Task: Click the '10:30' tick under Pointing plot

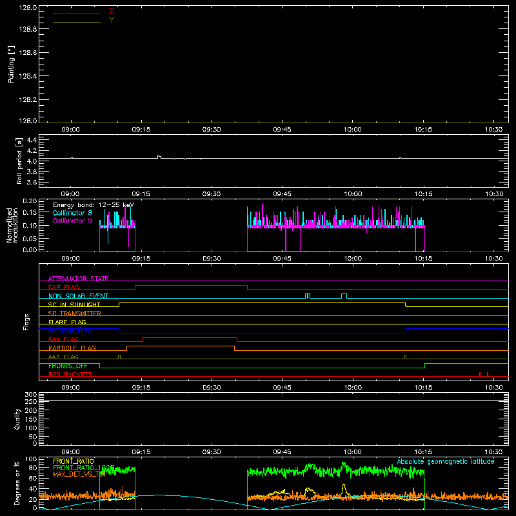Action: point(493,130)
